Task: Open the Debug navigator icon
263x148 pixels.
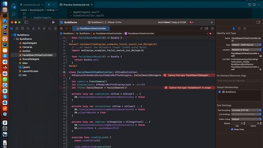Action: 44,28
